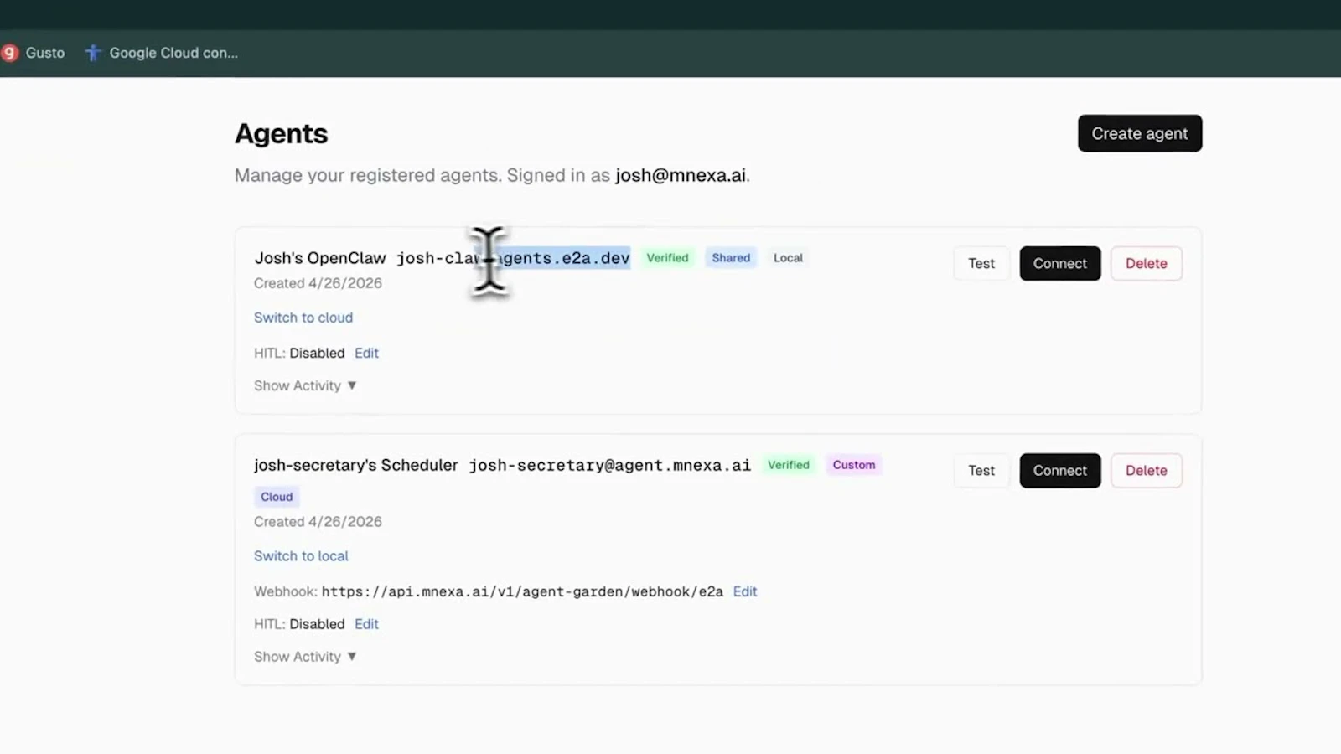
Task: Click the Local badge
Action: point(788,258)
